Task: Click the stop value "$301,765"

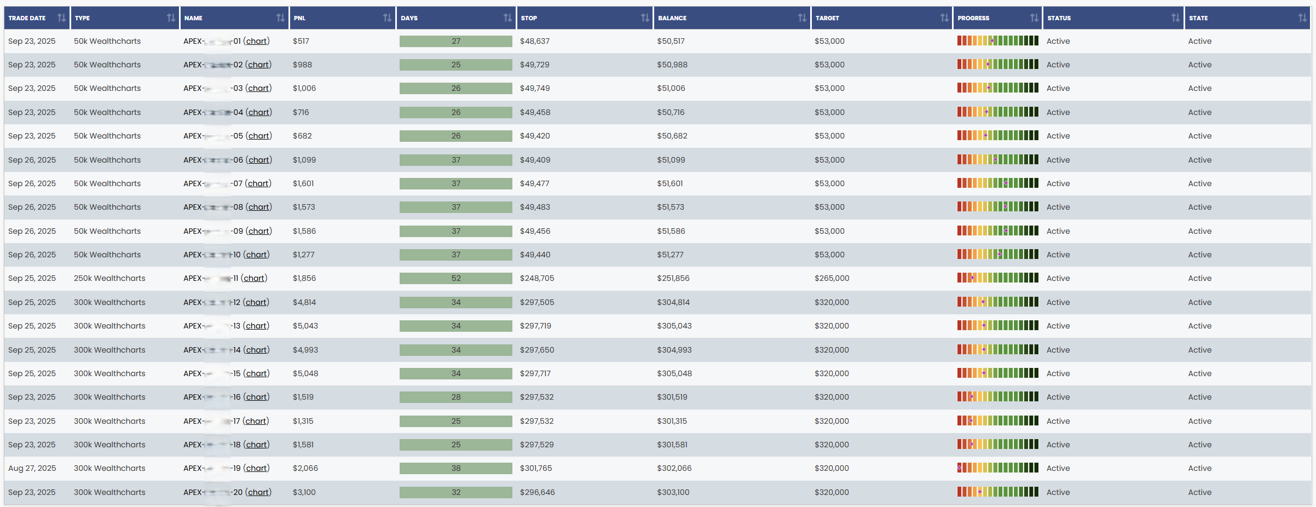Action: click(x=536, y=468)
